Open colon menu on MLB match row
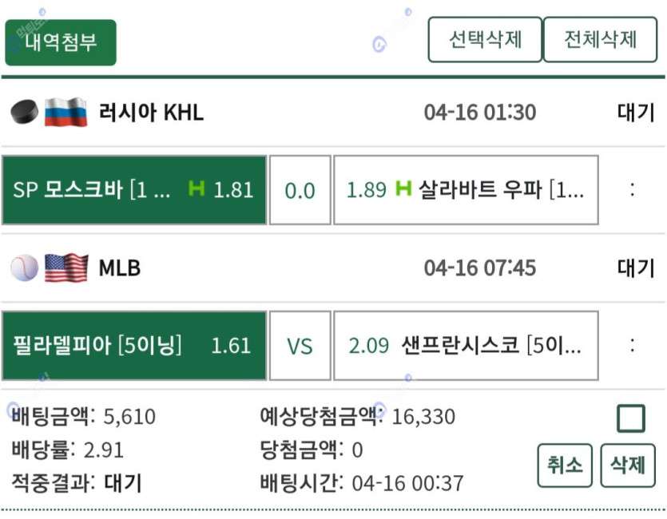Screen dimensions: 667x519 [x=633, y=345]
